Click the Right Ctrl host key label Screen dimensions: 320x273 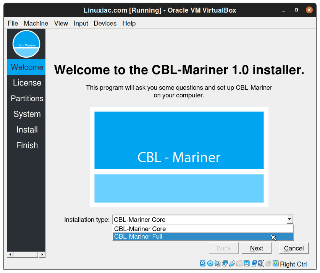pos(293,264)
